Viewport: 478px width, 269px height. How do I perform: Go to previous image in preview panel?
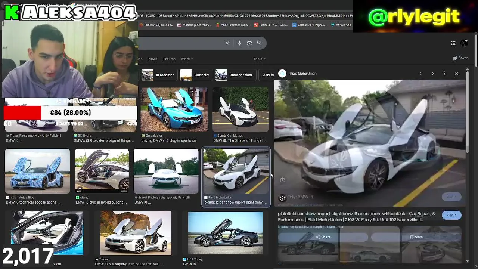(x=420, y=74)
